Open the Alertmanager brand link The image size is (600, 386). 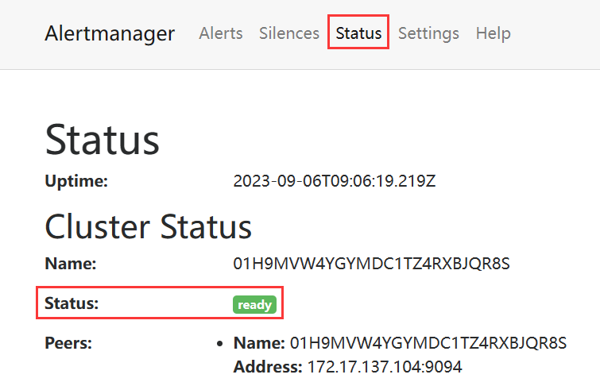[110, 33]
